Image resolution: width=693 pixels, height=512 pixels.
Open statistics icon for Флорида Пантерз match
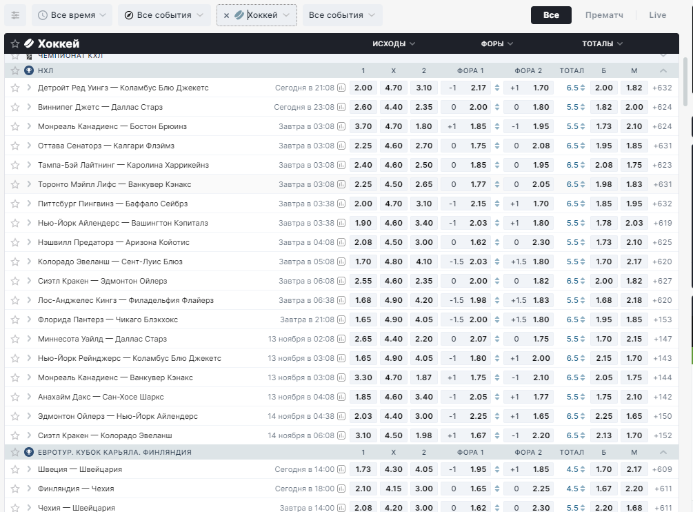341,319
